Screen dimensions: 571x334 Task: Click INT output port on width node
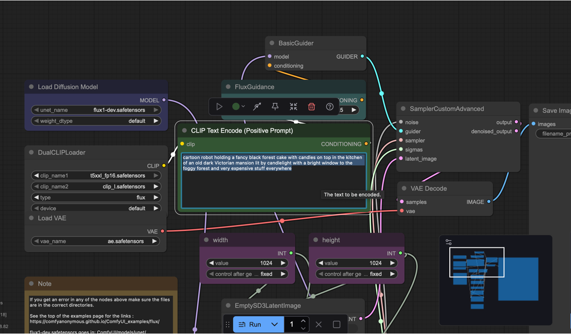[291, 253]
